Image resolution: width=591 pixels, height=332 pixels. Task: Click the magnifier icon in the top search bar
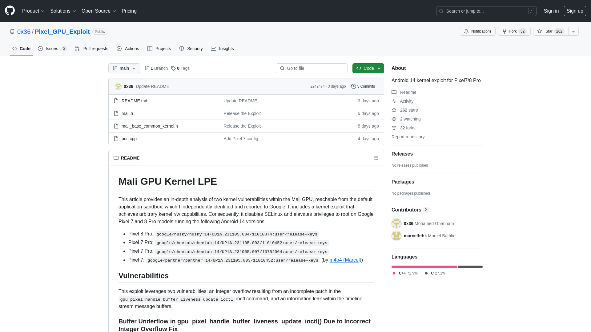441,11
